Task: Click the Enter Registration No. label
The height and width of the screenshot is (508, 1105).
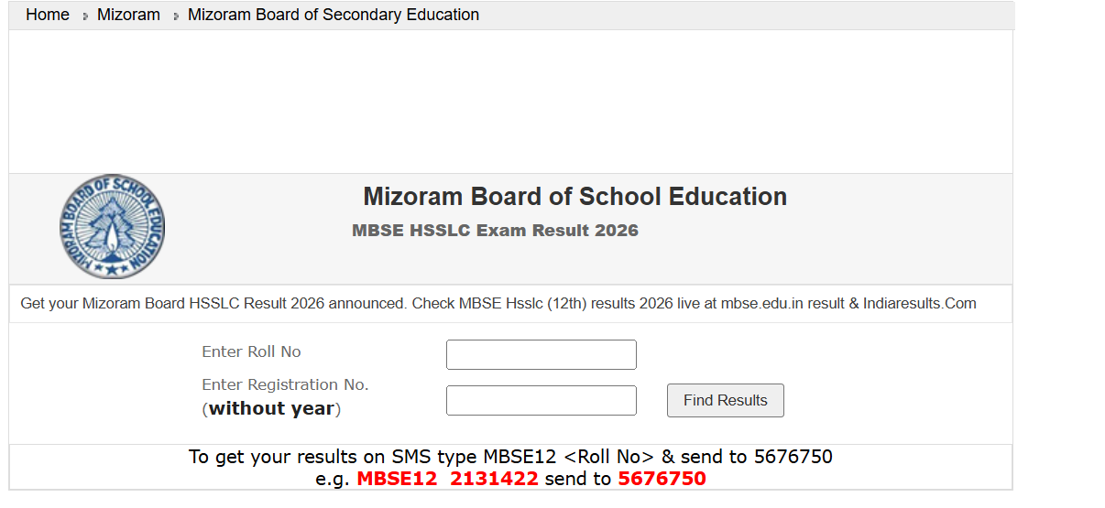Action: click(285, 385)
